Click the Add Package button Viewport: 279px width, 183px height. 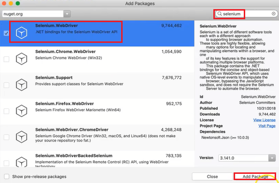click(x=255, y=176)
